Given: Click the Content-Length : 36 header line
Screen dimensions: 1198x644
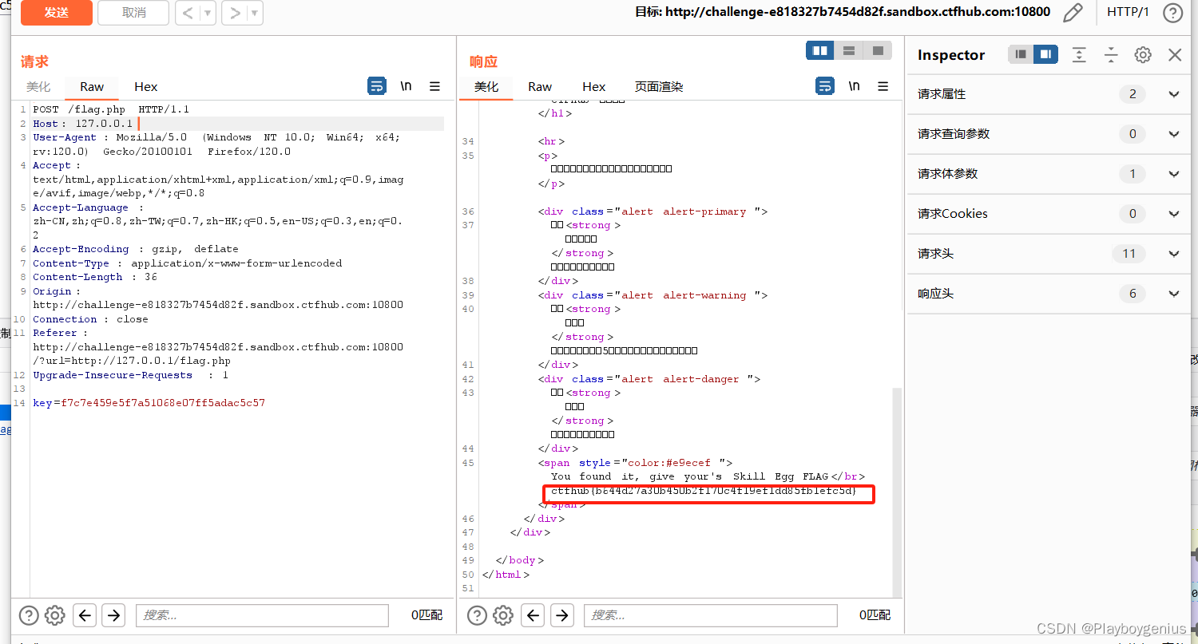Looking at the screenshot, I should pos(95,277).
